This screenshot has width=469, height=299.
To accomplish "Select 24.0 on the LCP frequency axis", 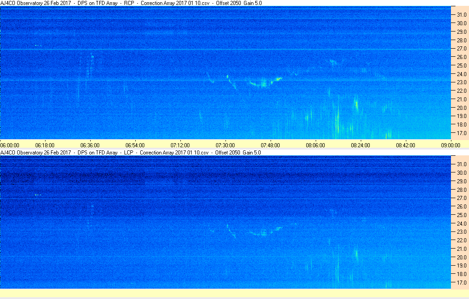I will (461, 223).
